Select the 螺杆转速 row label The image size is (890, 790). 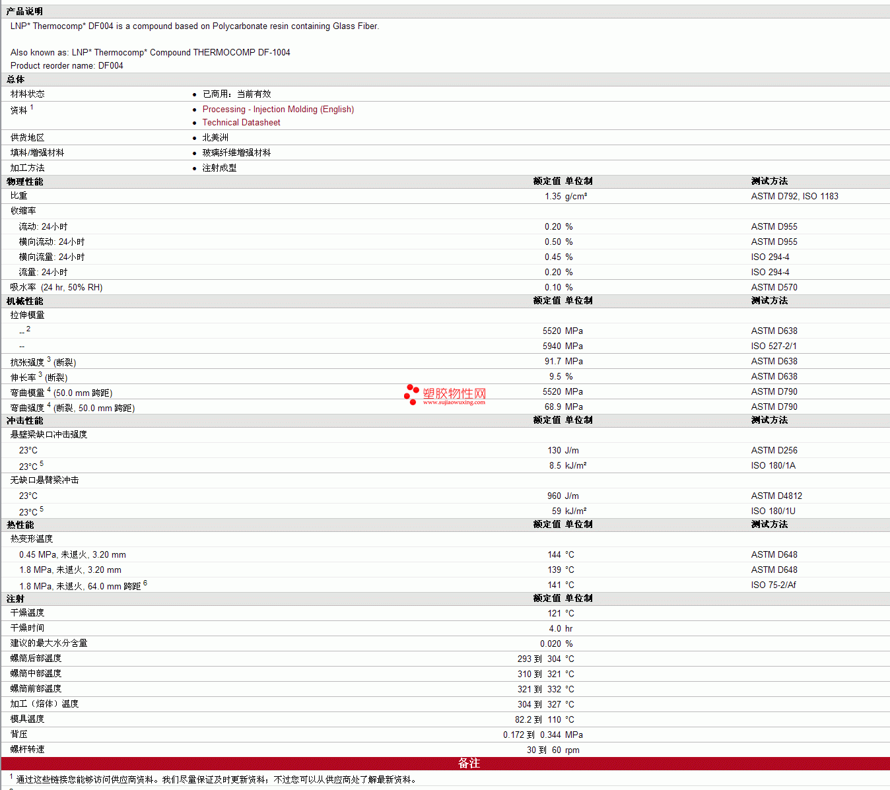(x=28, y=750)
